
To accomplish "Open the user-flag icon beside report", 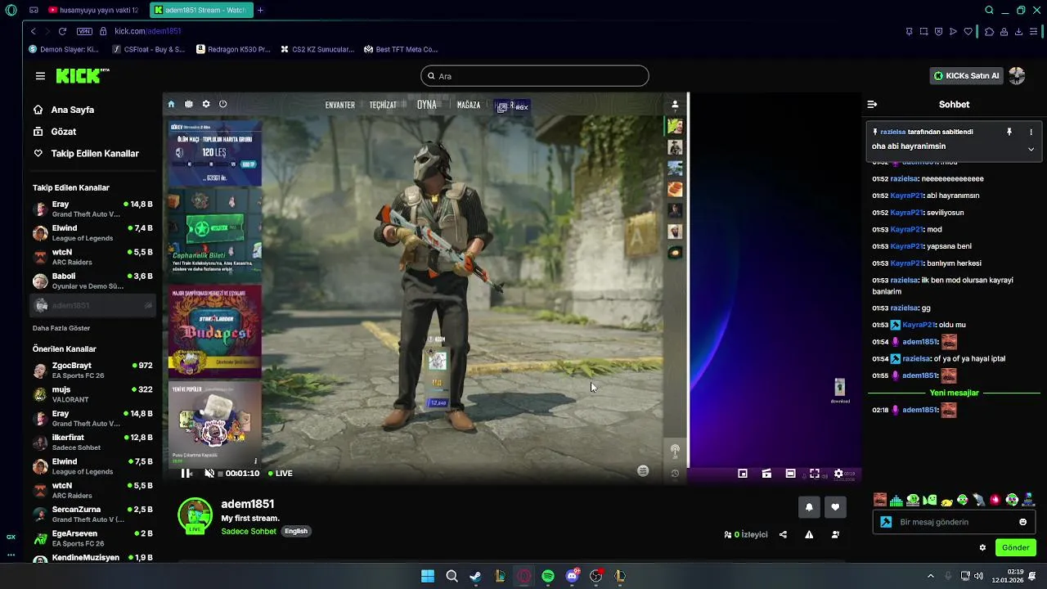I will click(835, 535).
